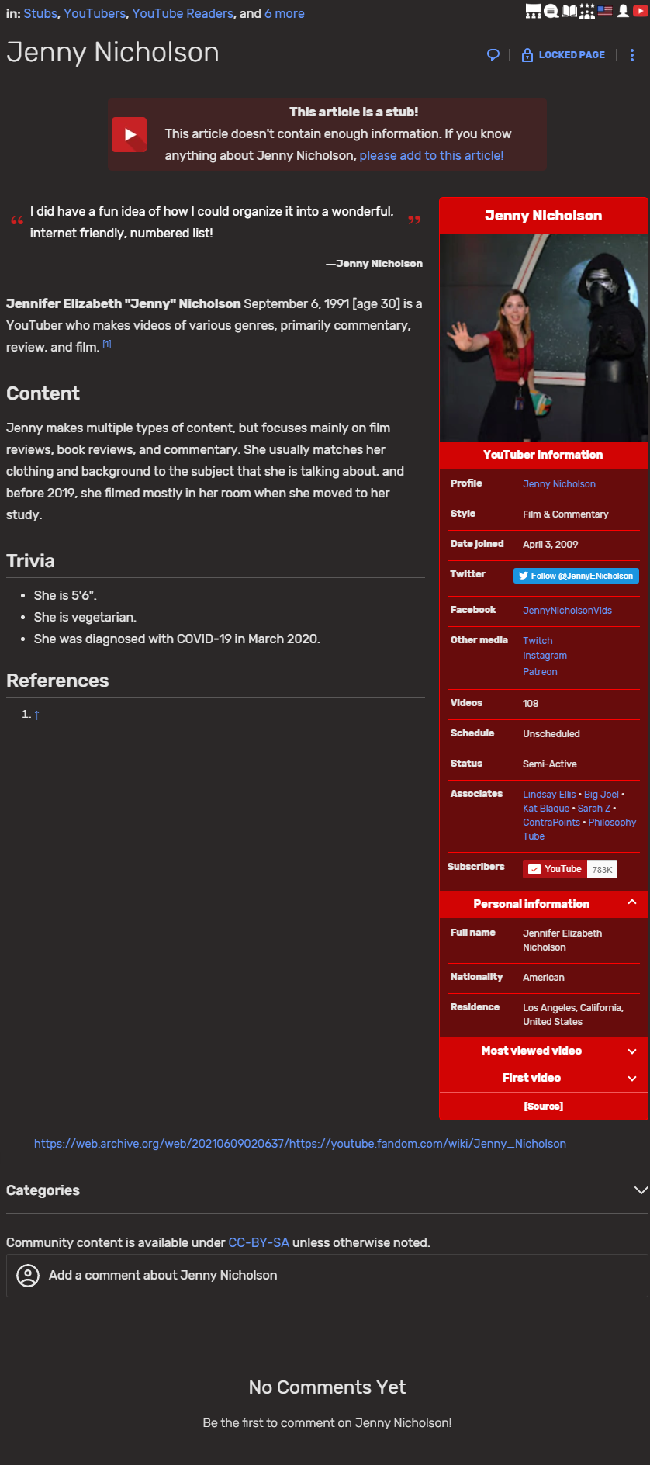Open the Patreon link under Other media
650x1465 pixels.
[540, 672]
